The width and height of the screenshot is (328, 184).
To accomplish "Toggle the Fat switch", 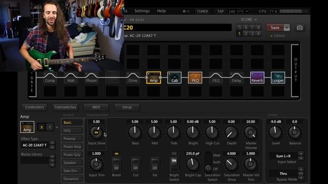I will pos(155,164).
